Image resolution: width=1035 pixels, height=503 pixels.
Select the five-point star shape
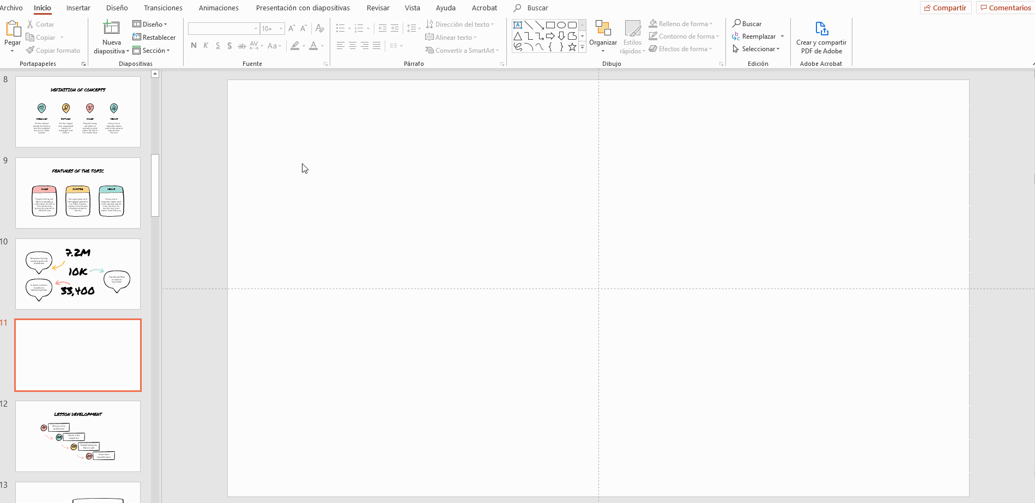[x=572, y=47]
